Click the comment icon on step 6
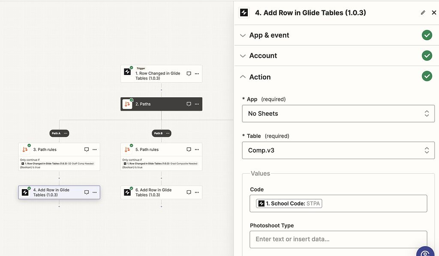 (x=188, y=192)
